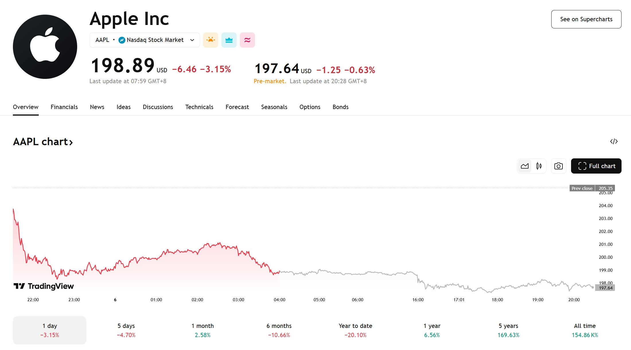Select the 5 years range
The image size is (631, 350).
click(x=508, y=330)
